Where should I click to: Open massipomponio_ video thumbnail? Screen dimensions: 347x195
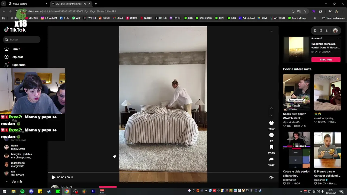pyautogui.click(x=327, y=92)
